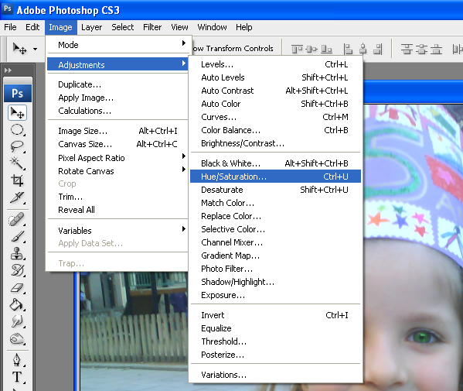Open the Edit menu

[32, 27]
